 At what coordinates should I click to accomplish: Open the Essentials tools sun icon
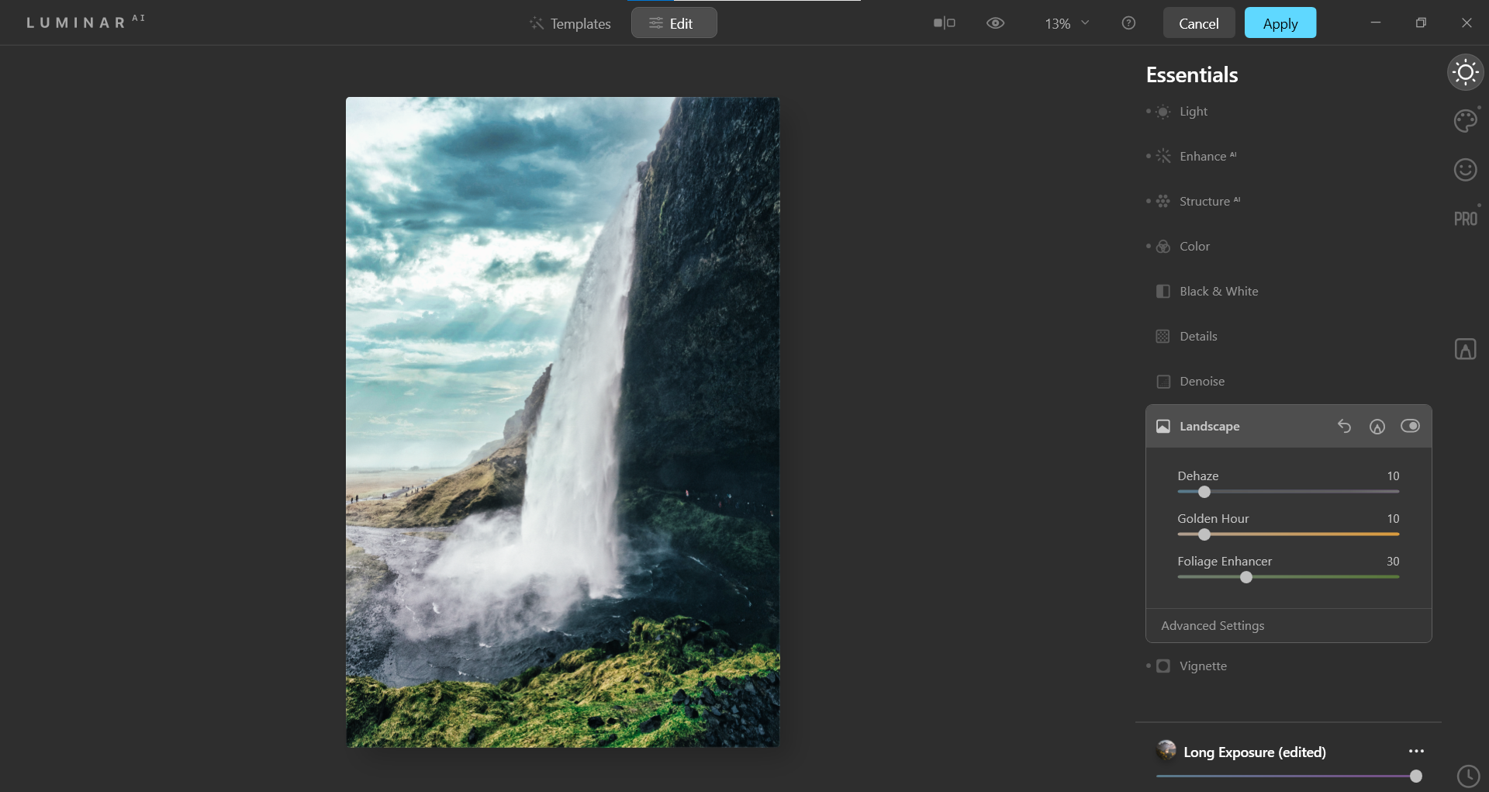point(1465,73)
